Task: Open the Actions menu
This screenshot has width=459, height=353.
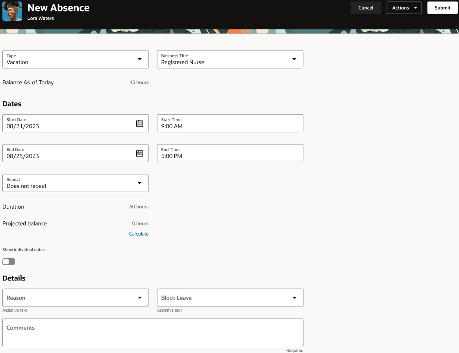Action: coord(402,7)
